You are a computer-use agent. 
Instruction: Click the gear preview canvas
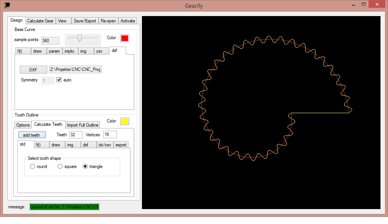click(261, 112)
